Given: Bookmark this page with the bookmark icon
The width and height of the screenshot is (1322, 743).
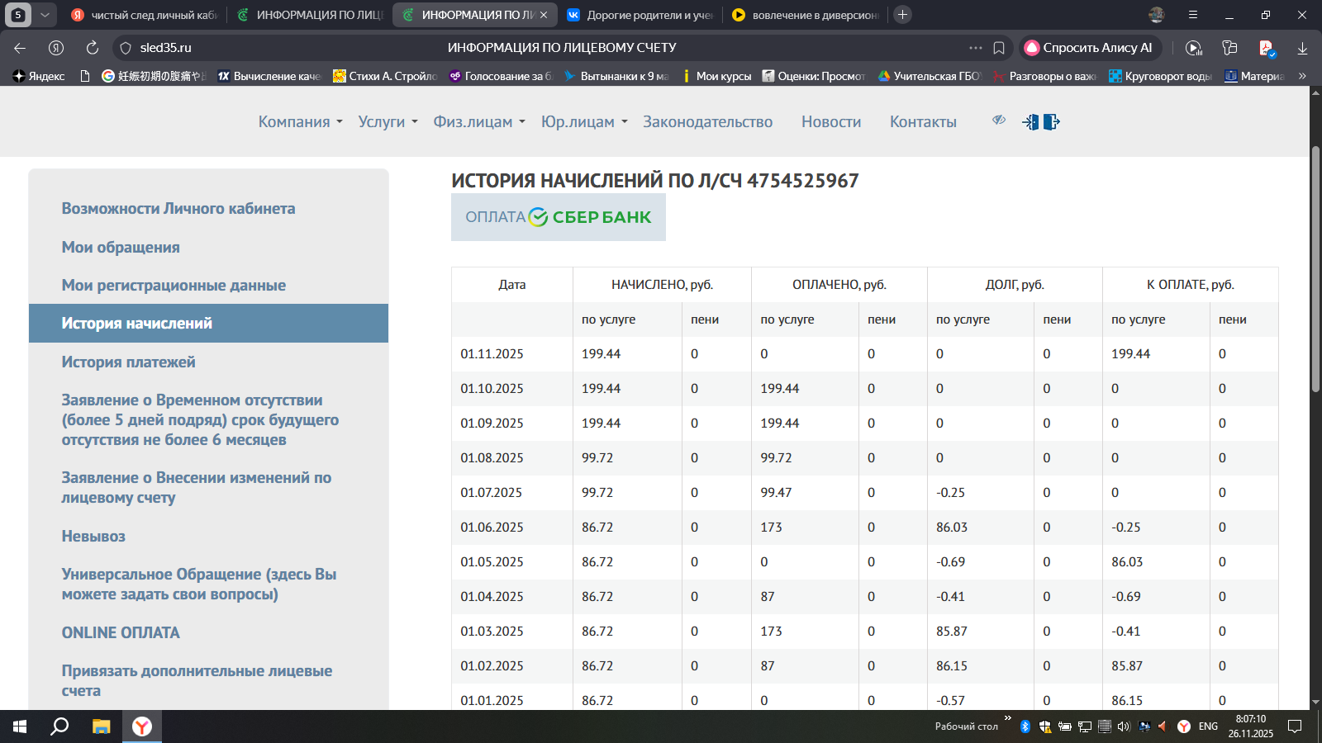Looking at the screenshot, I should 999,48.
